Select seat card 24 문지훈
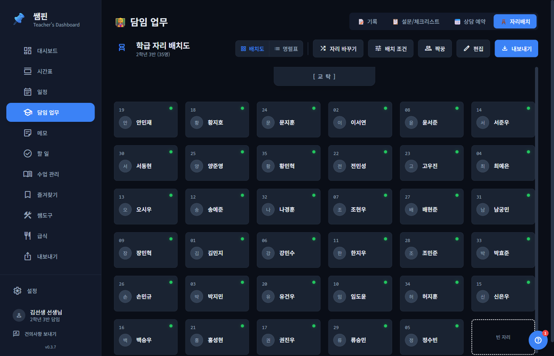Viewport: 554px width, 356px height. [x=289, y=119]
